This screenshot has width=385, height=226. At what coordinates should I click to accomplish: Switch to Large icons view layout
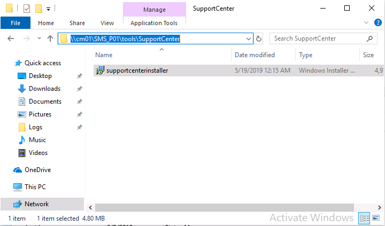pos(376,217)
